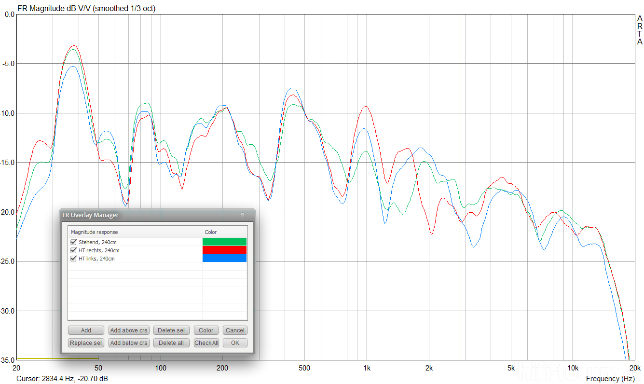Click the Add above crs button

(129, 330)
